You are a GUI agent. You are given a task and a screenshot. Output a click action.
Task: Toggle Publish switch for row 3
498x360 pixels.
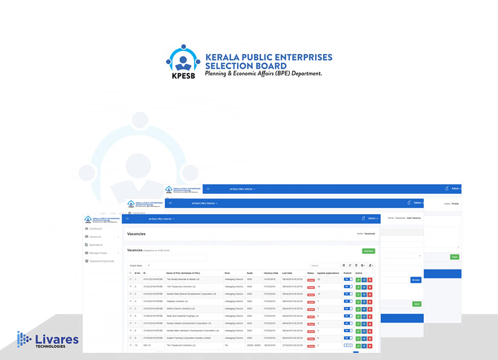click(x=348, y=294)
